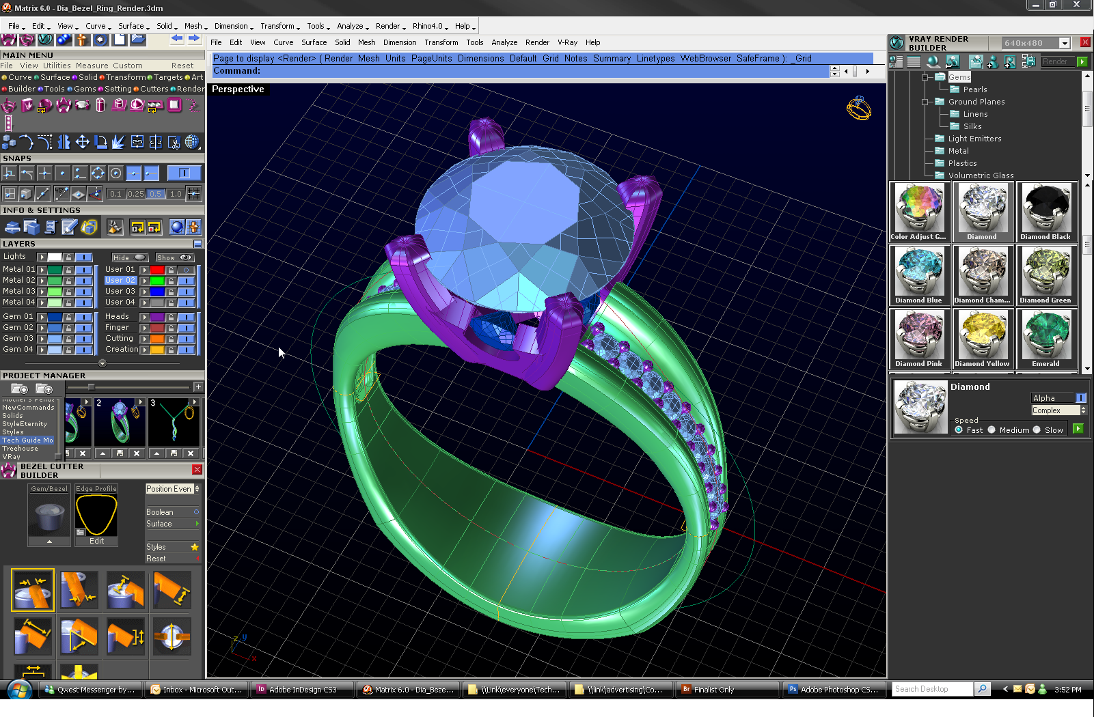The width and height of the screenshot is (1094, 717).
Task: Click the globe wireframe icon
Action: 192,141
